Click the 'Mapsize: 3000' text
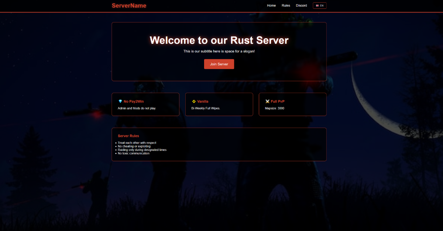This screenshot has height=231, width=443. (274, 108)
